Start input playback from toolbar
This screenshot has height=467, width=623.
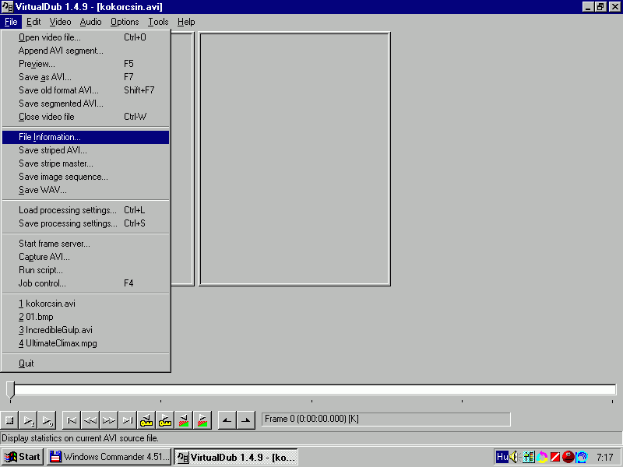tap(28, 420)
